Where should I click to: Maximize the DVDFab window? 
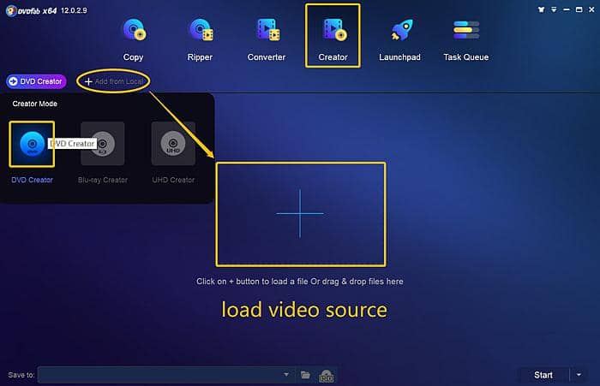tap(579, 9)
